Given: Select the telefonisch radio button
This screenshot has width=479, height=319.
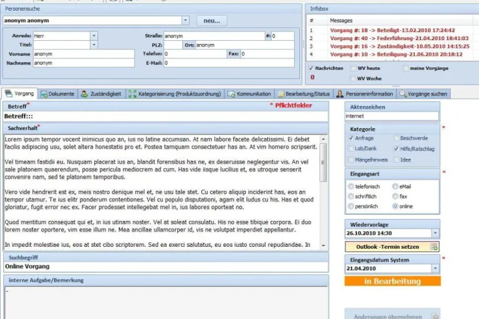Looking at the screenshot, I should click(x=351, y=187).
